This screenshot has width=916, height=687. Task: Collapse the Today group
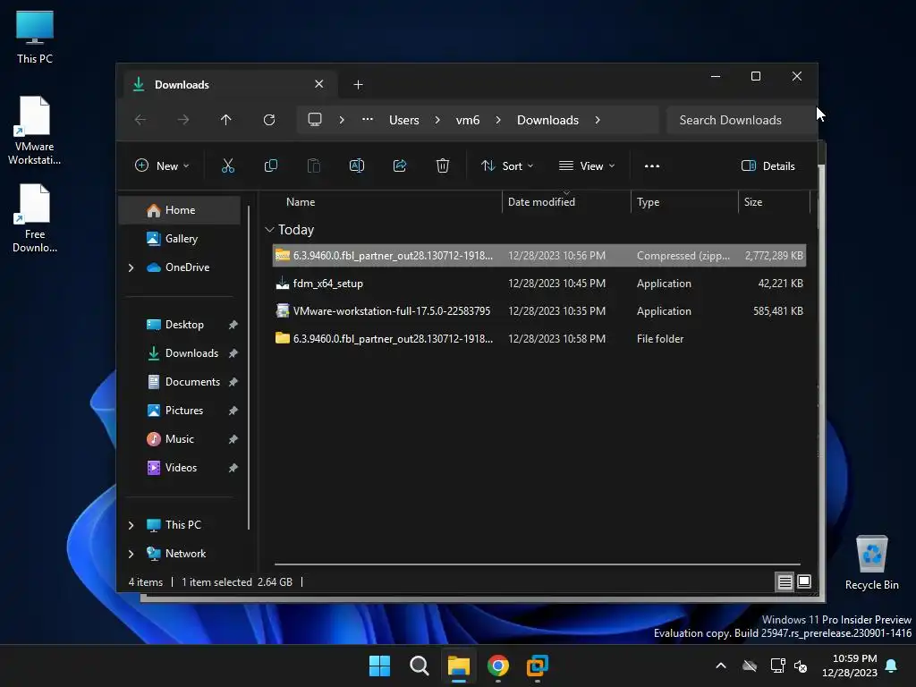pos(269,230)
